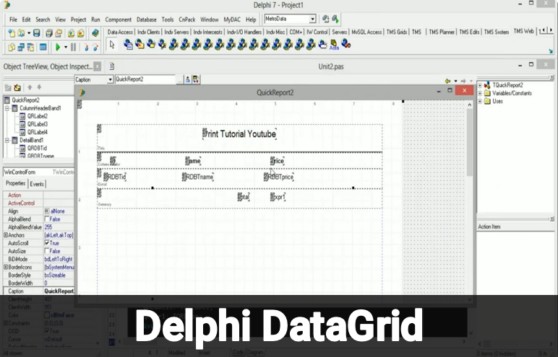The height and width of the screenshot is (357, 558).
Task: Click the delete icon in Object TreeView toolbar
Action: pyautogui.click(x=17, y=87)
